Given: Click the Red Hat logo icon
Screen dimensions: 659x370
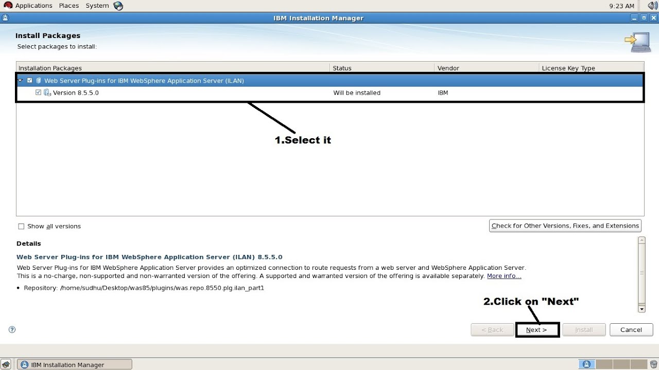Looking at the screenshot, I should pyautogui.click(x=8, y=5).
